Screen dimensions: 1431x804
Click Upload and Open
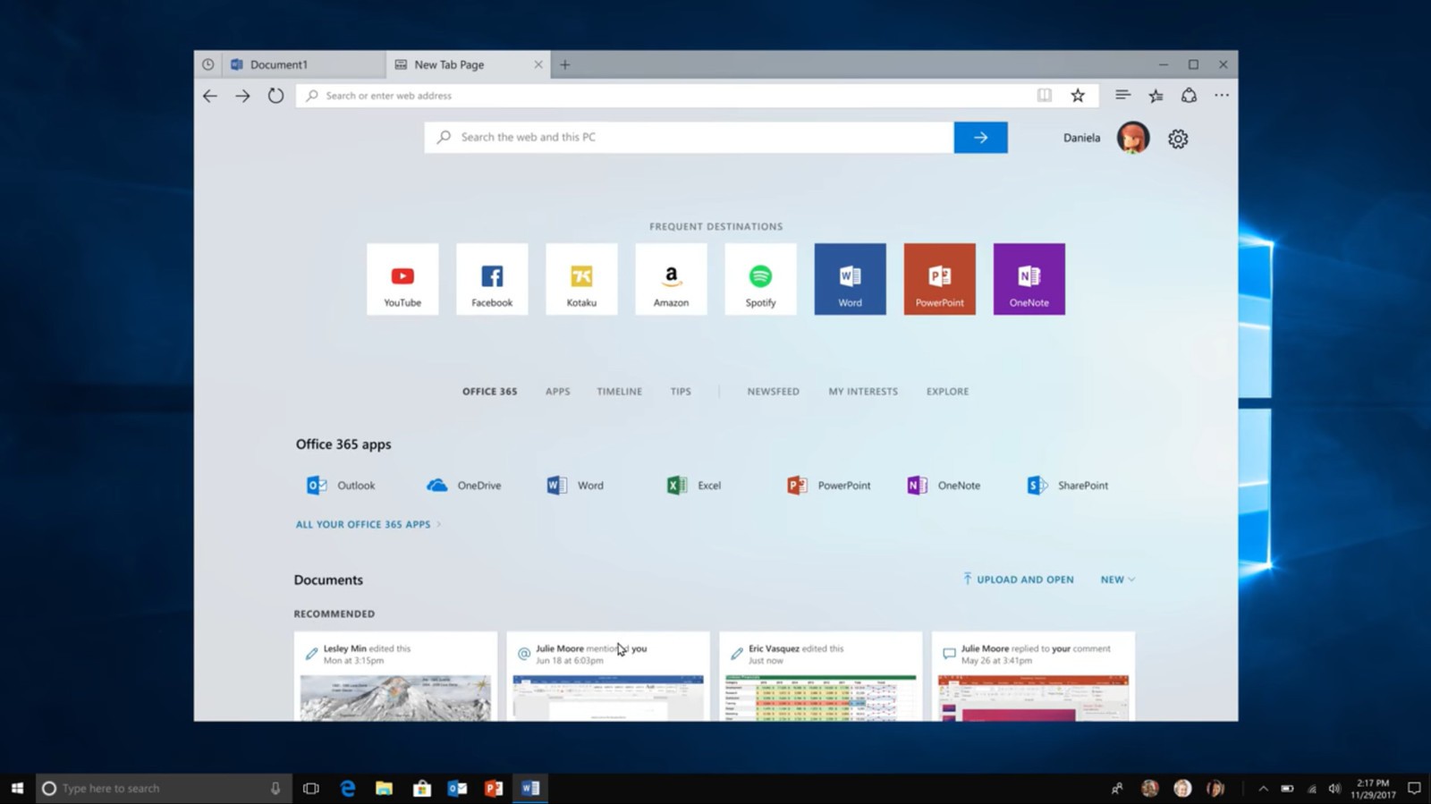1018,580
